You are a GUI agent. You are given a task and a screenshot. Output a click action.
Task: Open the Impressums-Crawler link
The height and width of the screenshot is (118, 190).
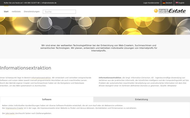point(15,108)
